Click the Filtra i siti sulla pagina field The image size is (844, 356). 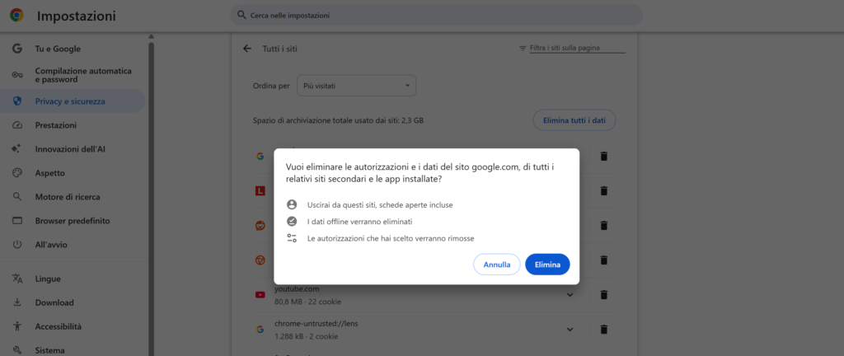coord(578,48)
